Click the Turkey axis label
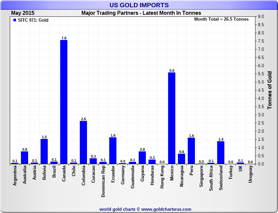The width and height of the screenshot is (278, 213). click(x=231, y=172)
